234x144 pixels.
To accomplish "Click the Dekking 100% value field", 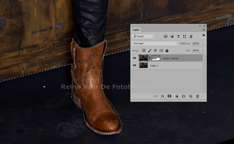I will click(196, 44).
